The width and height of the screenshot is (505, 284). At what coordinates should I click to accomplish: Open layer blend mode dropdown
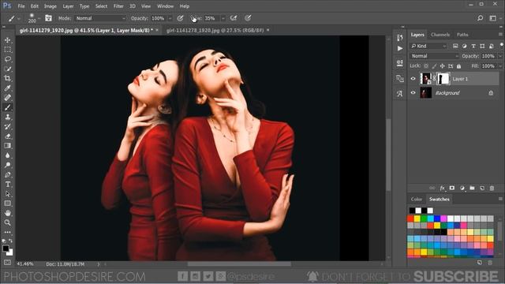[434, 56]
